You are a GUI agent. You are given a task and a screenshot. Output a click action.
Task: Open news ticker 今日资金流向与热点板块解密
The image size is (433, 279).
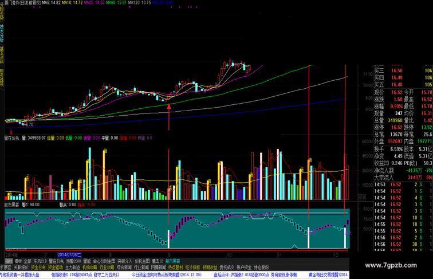[167, 275]
